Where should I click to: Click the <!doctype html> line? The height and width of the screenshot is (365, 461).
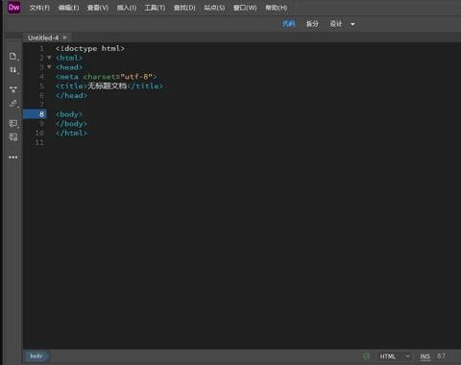[89, 48]
